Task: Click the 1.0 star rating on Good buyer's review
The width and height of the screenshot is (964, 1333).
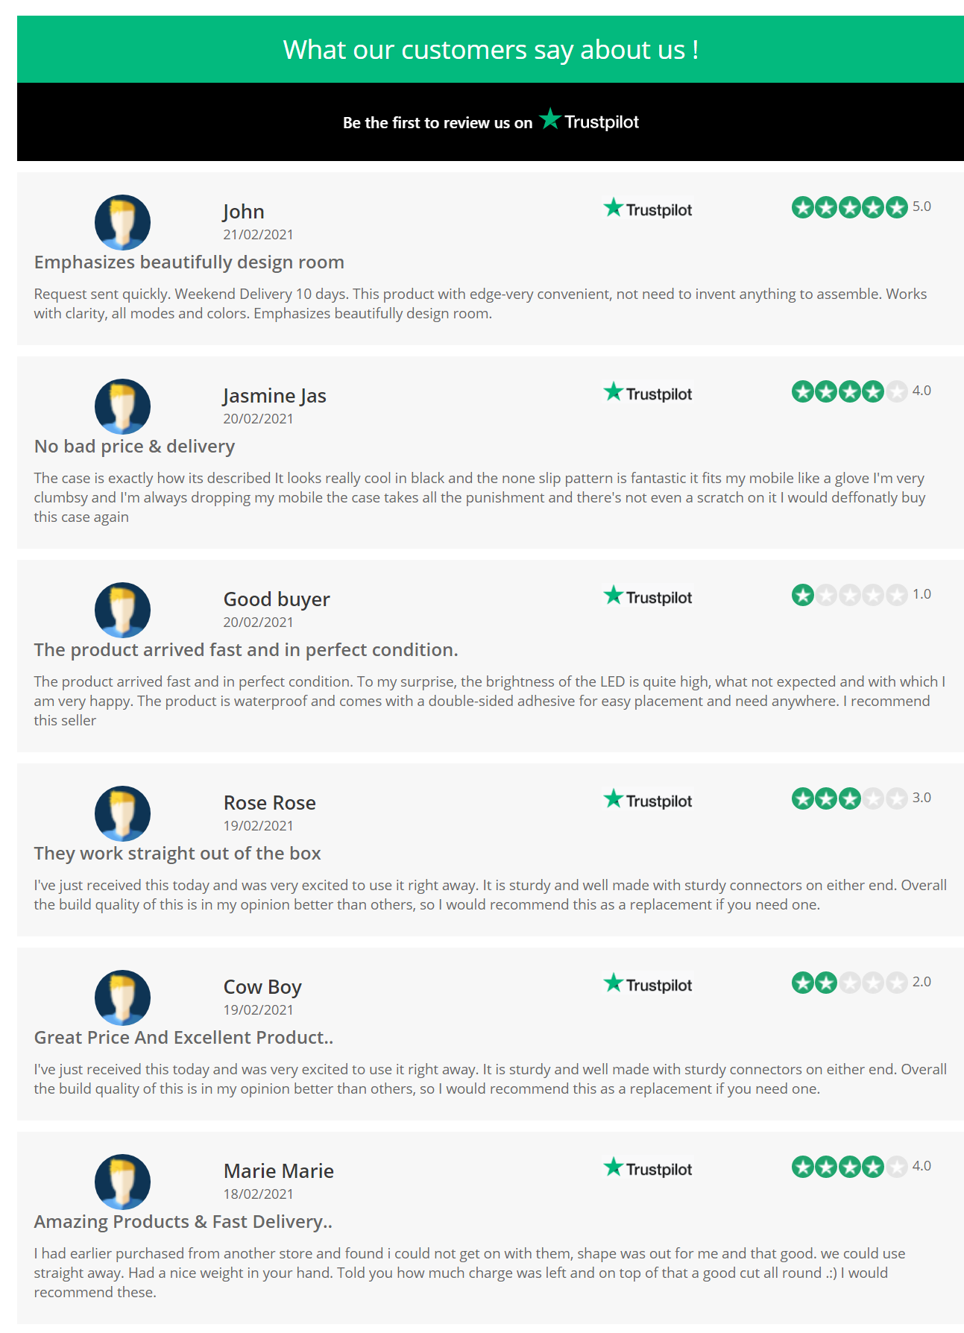Action: pos(861,594)
